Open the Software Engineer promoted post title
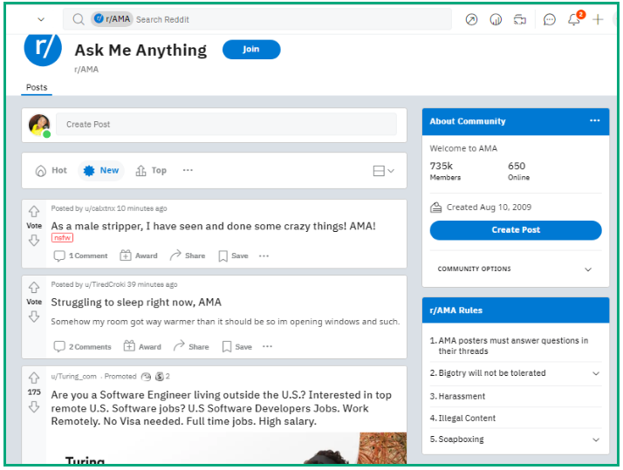This screenshot has height=470, width=623. (x=222, y=408)
